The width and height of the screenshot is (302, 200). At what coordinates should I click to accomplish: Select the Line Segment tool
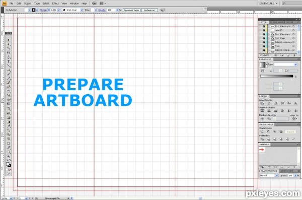[8, 65]
